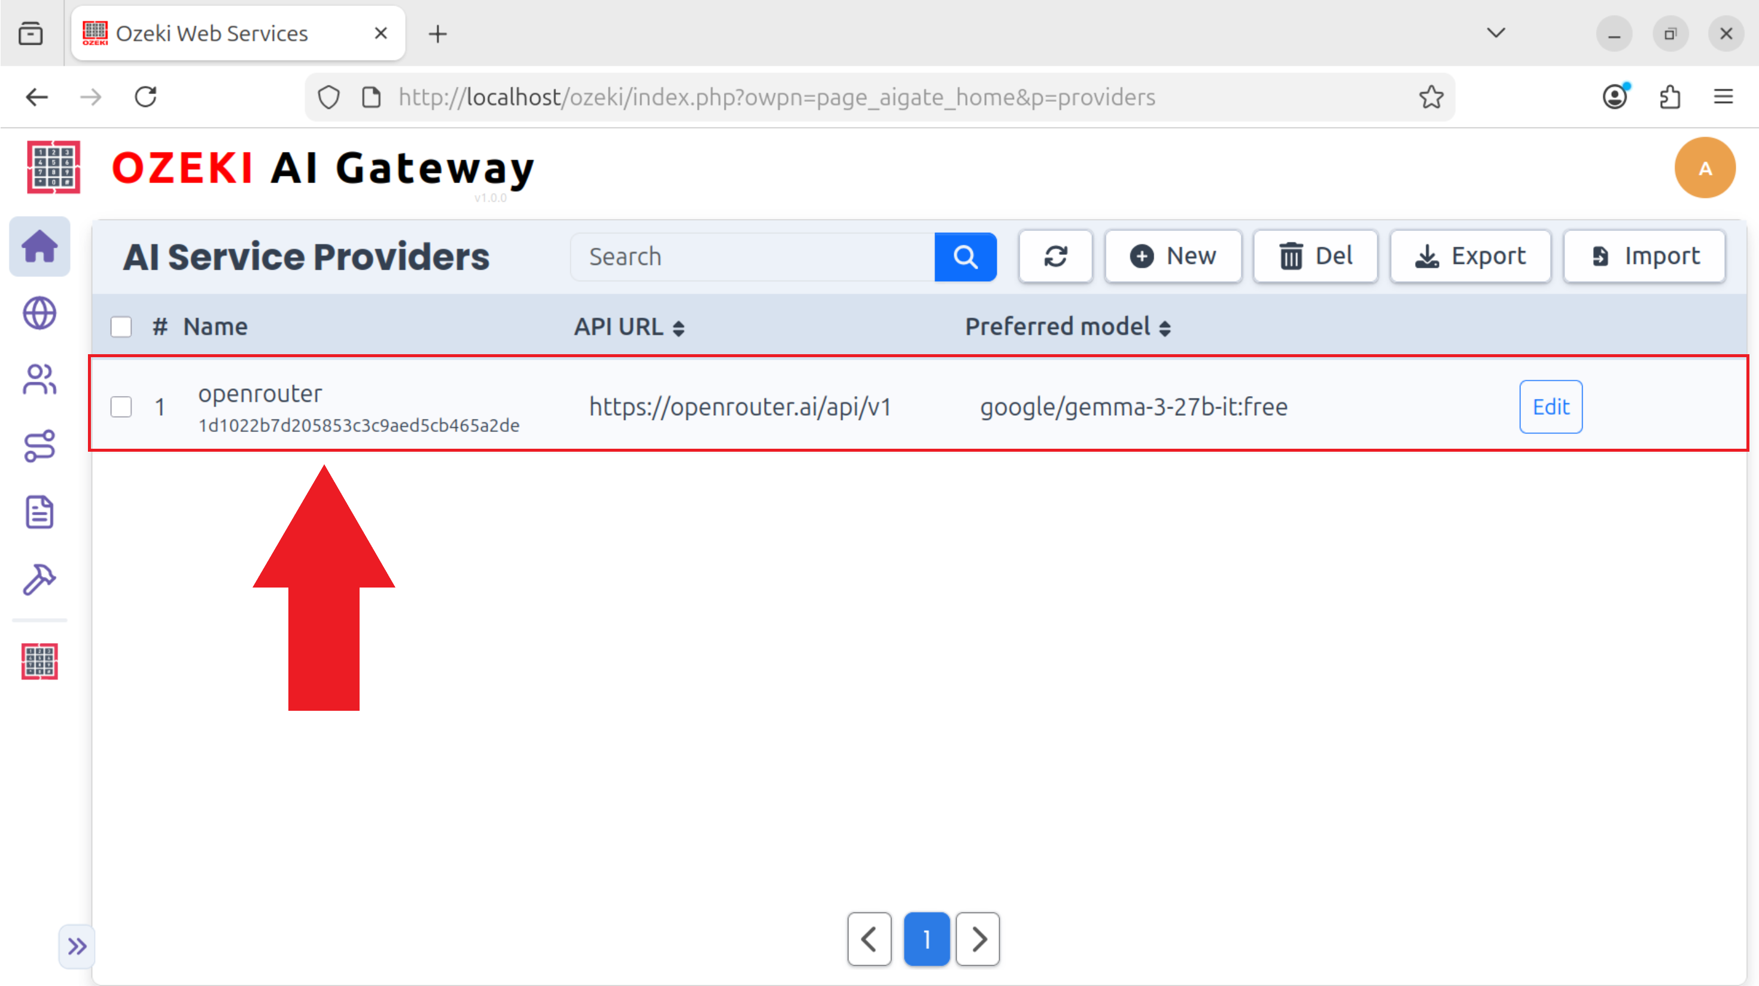Type in the Search providers field
The height and width of the screenshot is (986, 1759).
point(751,256)
